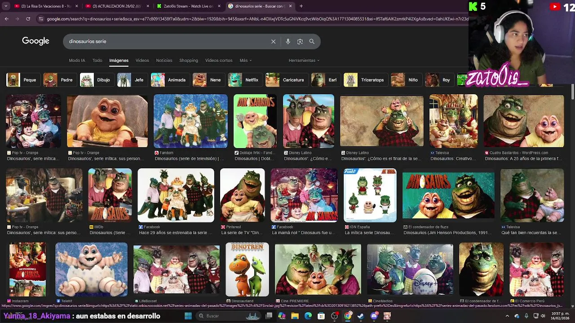Screen dimensions: 575x323
Task: Open the baby hatching from egg image
Action: 91,270
